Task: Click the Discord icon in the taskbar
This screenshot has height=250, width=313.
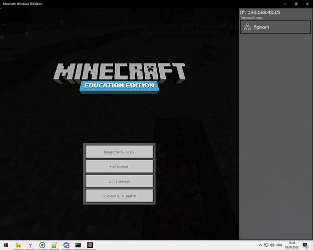Action: pos(67,245)
